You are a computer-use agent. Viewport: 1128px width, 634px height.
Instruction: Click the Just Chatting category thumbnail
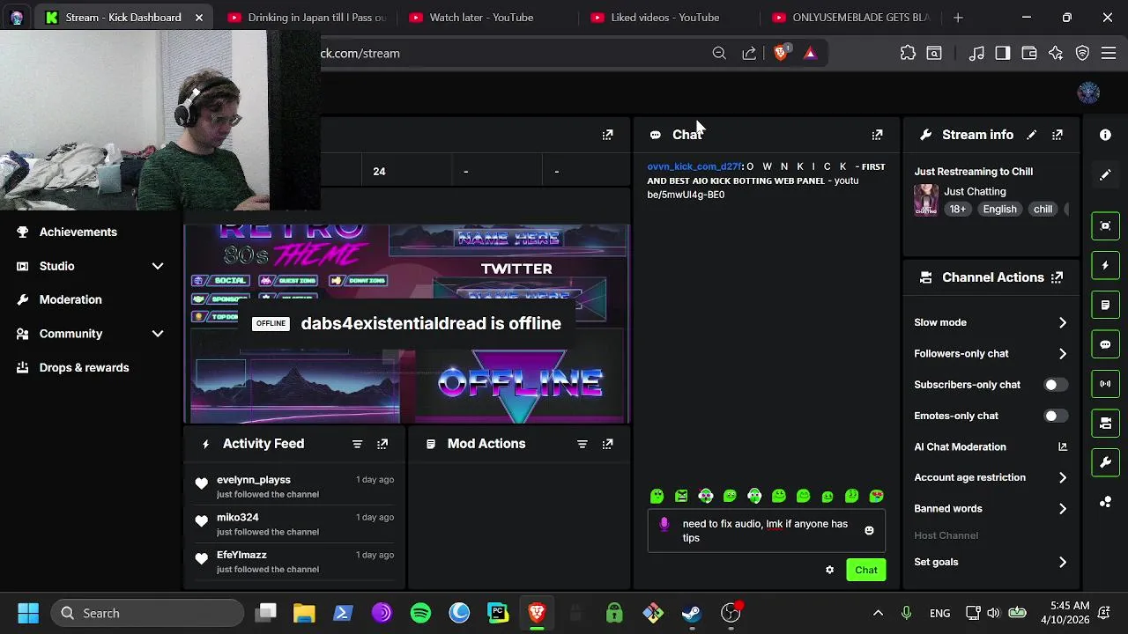(925, 200)
